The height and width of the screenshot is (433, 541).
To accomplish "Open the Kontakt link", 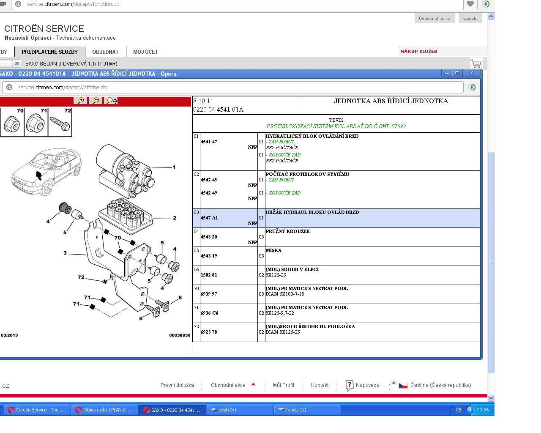I will pyautogui.click(x=320, y=385).
